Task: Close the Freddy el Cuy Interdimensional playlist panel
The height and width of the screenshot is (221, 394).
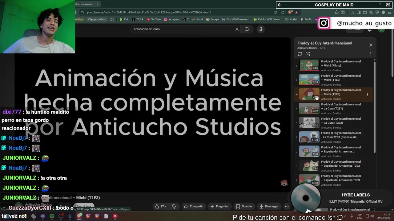Action: point(371,45)
